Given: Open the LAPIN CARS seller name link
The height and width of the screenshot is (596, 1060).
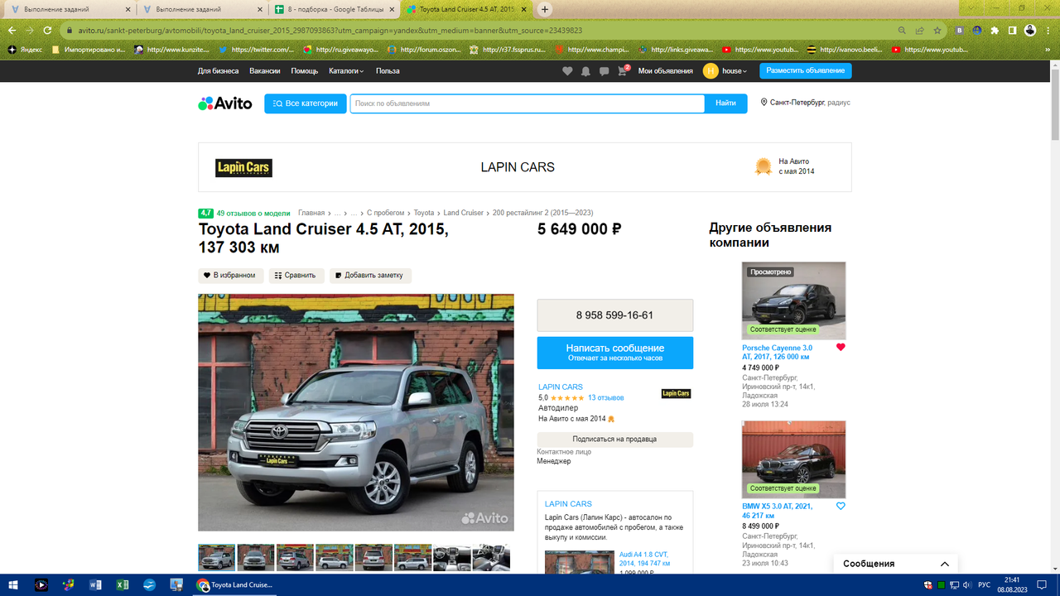Looking at the screenshot, I should click(x=561, y=387).
